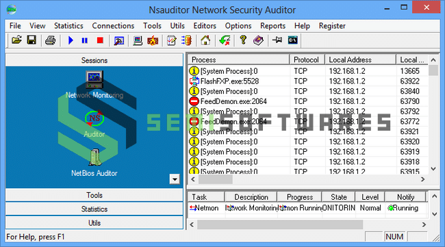Image resolution: width=445 pixels, height=247 pixels.
Task: Open the Reports menu
Action: pos(272,26)
